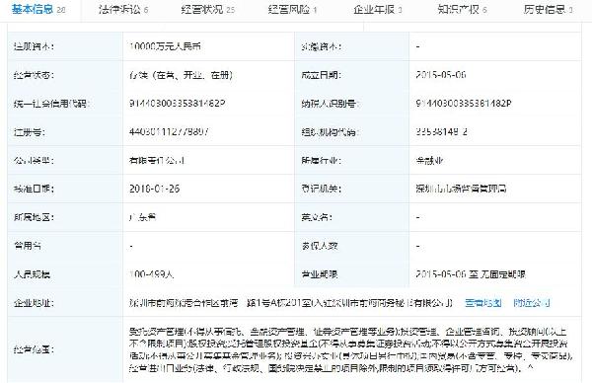The image size is (592, 383).
Task: Select the 登记机关 value
Action: click(461, 189)
